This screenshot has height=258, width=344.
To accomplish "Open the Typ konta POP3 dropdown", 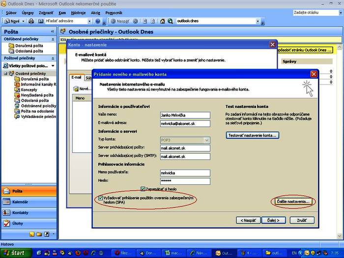I will [x=206, y=140].
